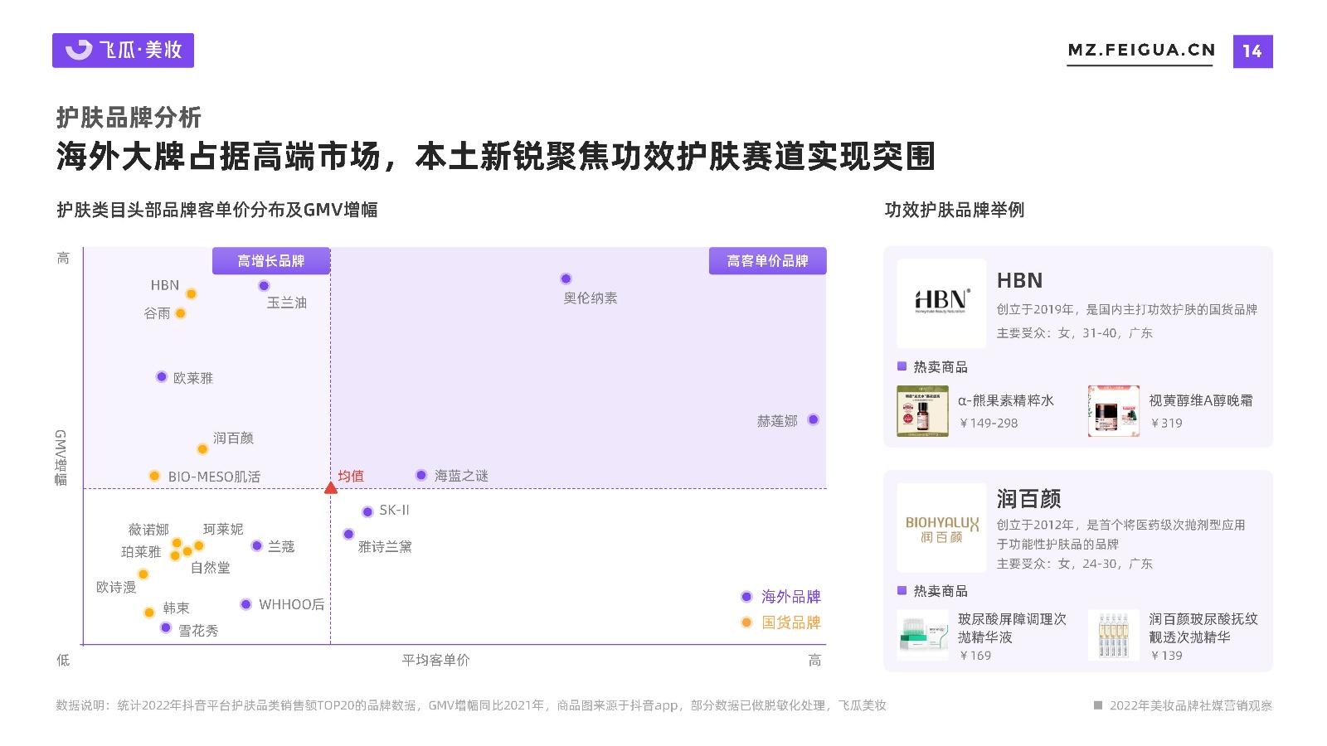
Task: Click the WHHOO后 data point
Action: click(x=245, y=604)
